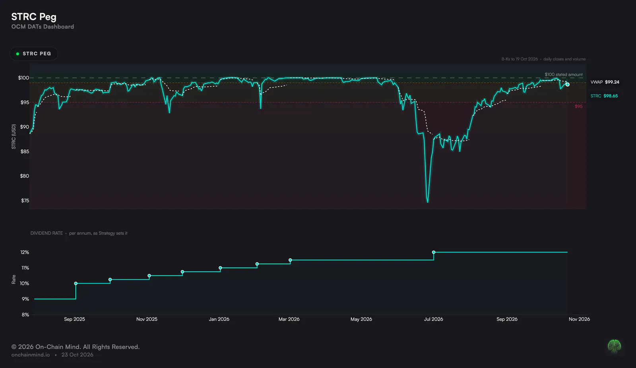Click the "$75" price axis tick
This screenshot has height=368, width=636.
(x=25, y=201)
